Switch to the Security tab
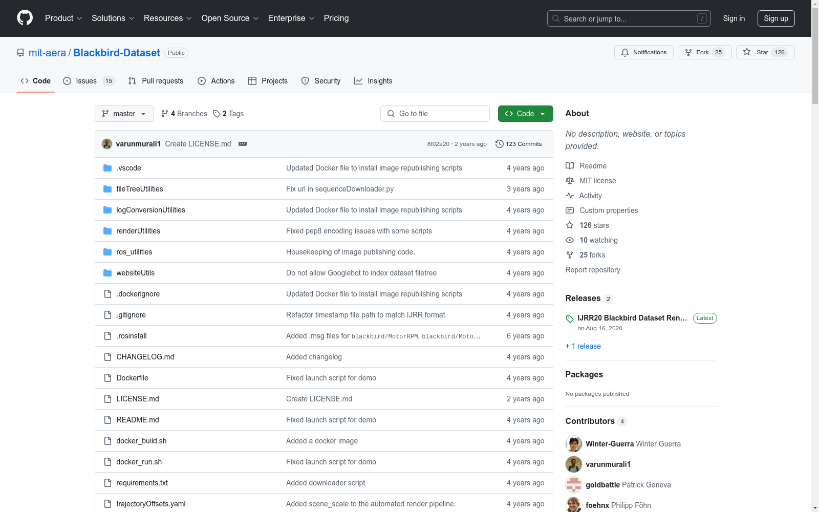This screenshot has height=512, width=819. 321,81
